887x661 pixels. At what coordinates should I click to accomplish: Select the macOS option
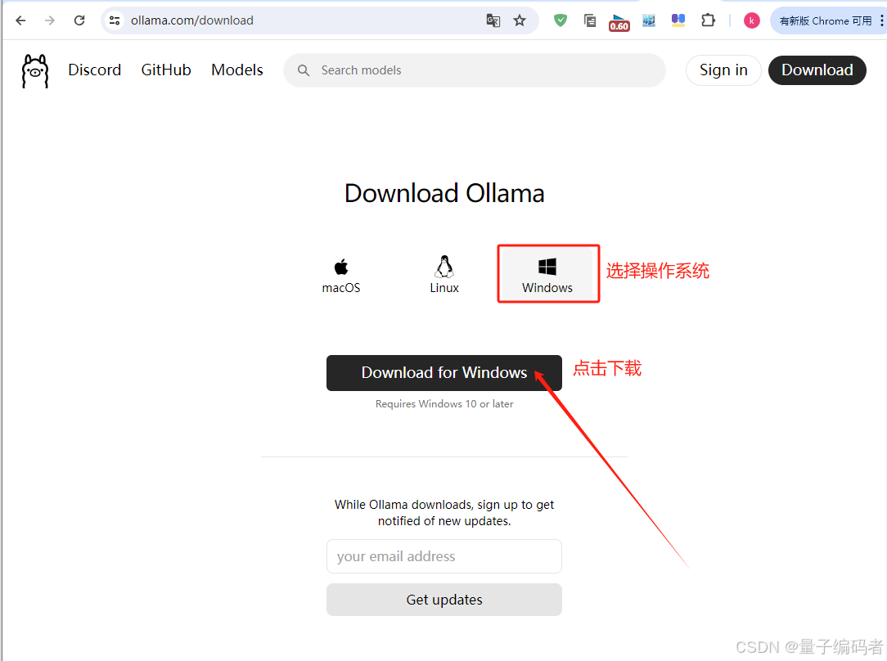pos(341,276)
